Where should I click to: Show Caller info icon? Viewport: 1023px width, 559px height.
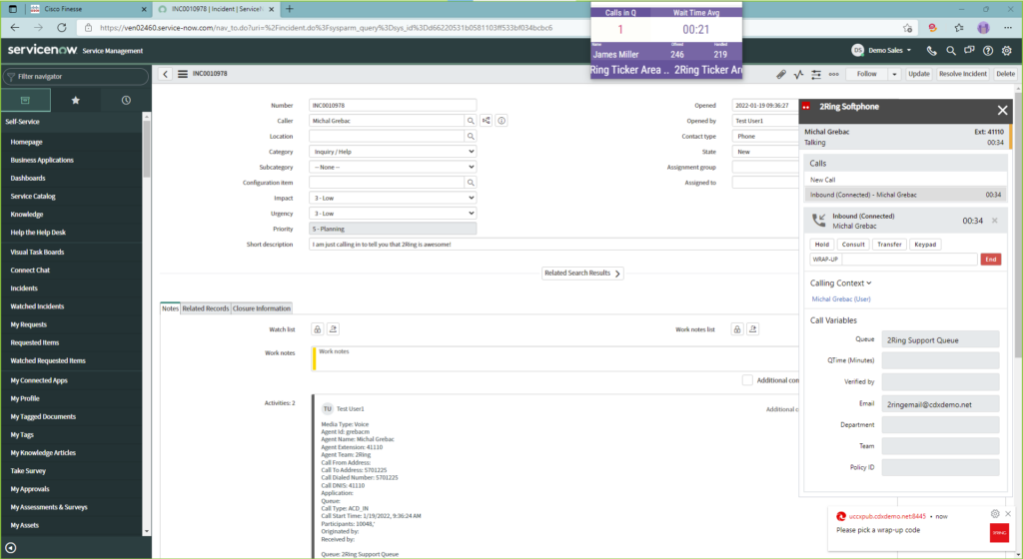coord(502,121)
